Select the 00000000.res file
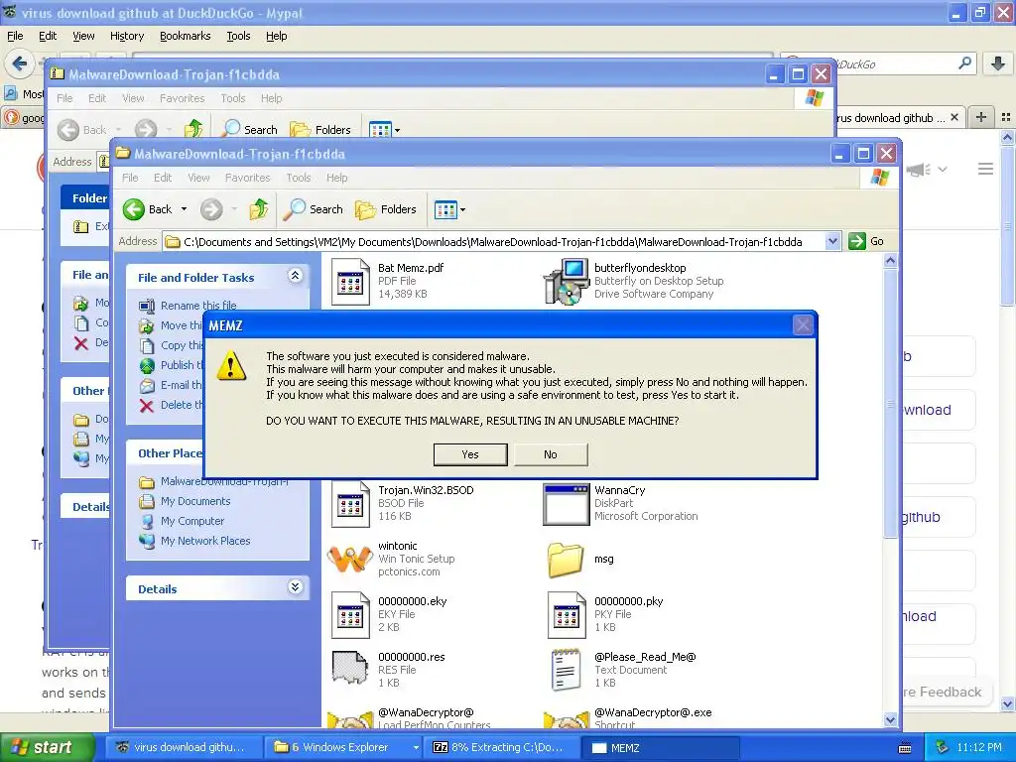The height and width of the screenshot is (762, 1016). (389, 670)
